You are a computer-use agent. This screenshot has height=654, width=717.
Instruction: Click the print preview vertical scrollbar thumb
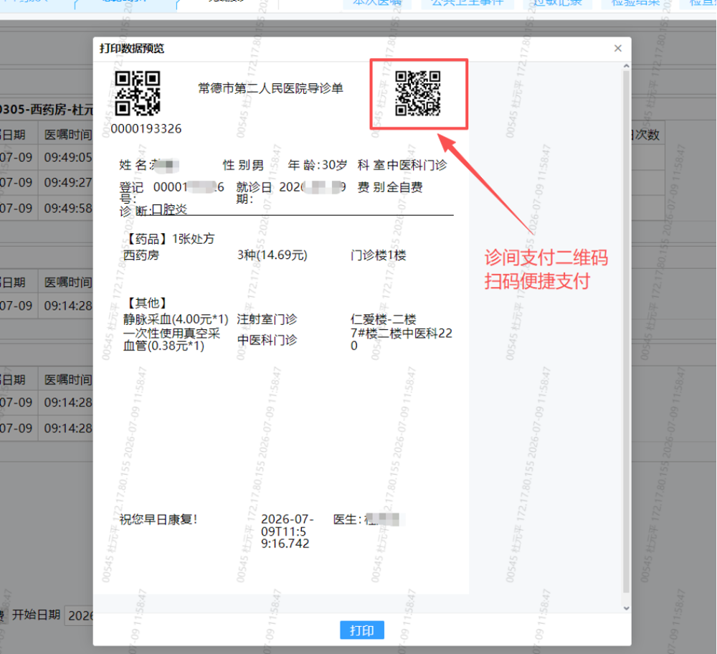pos(627,331)
